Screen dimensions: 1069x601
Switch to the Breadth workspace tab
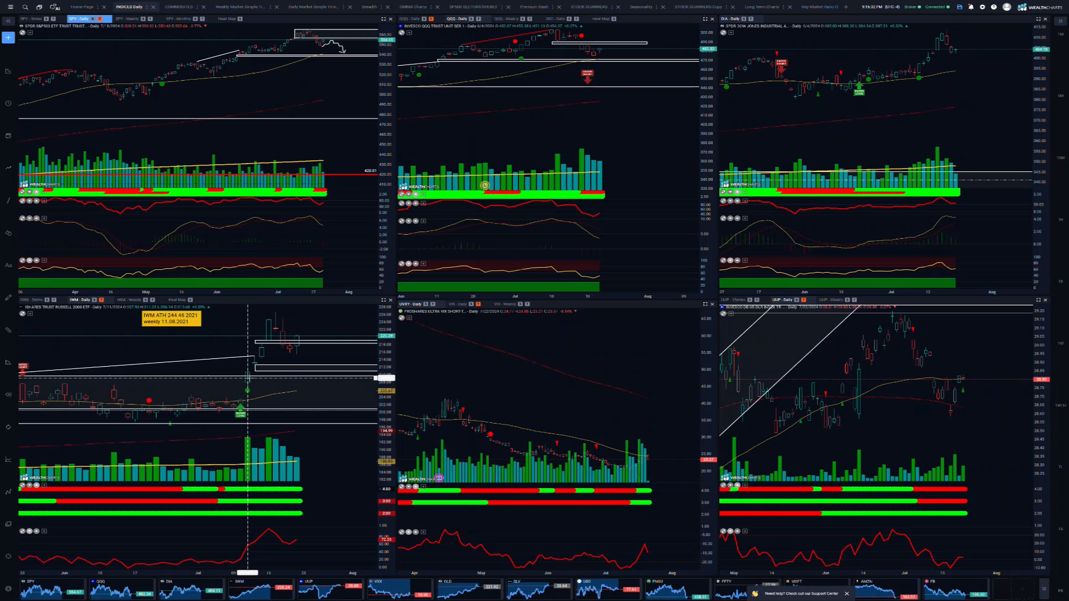pos(369,7)
